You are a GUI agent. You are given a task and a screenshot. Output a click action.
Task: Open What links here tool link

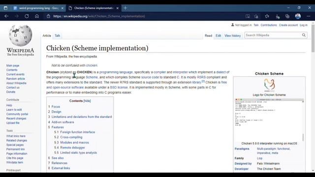tap(16, 136)
